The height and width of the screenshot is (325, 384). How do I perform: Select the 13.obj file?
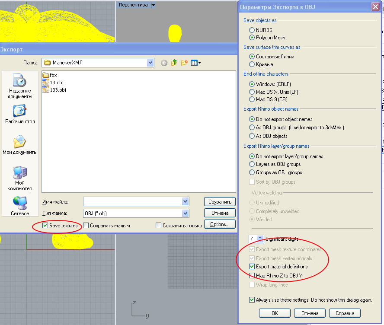pos(53,83)
